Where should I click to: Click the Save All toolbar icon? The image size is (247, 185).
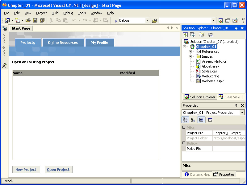(x=42, y=20)
